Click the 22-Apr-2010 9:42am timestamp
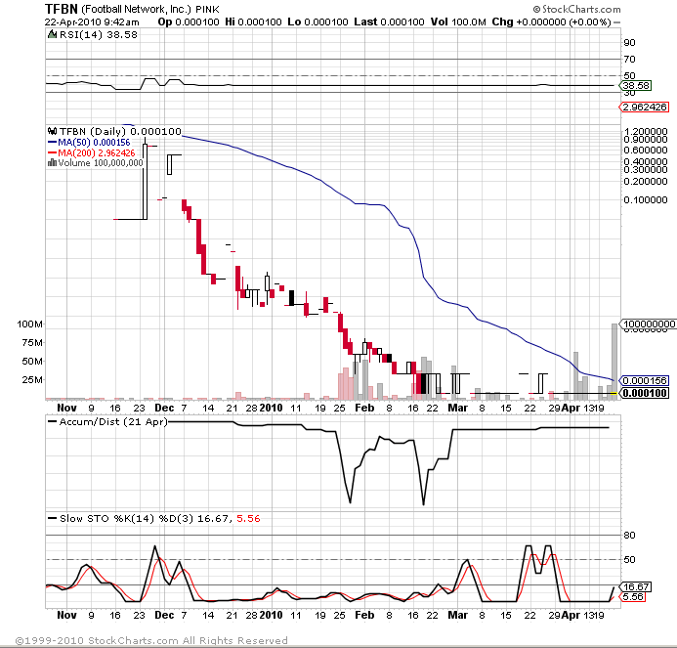 tap(92, 22)
